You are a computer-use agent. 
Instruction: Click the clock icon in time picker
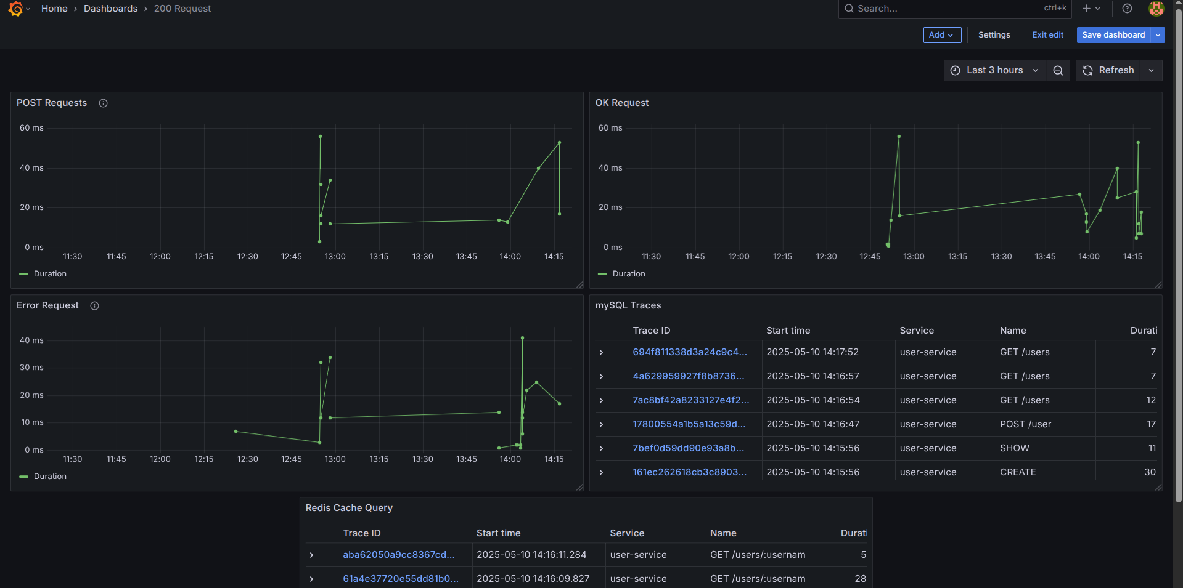[x=955, y=70]
